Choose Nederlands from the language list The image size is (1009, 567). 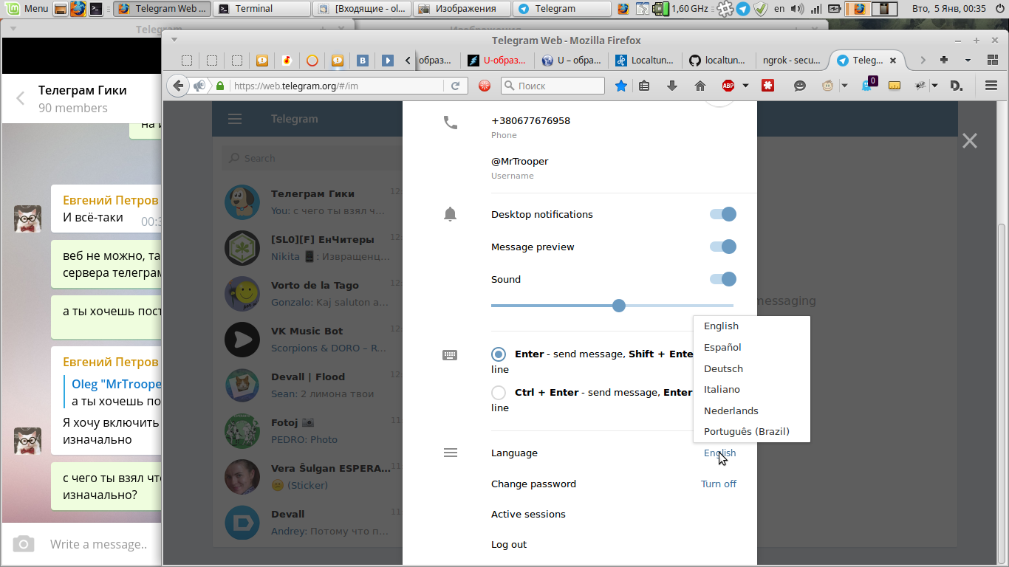point(752,411)
